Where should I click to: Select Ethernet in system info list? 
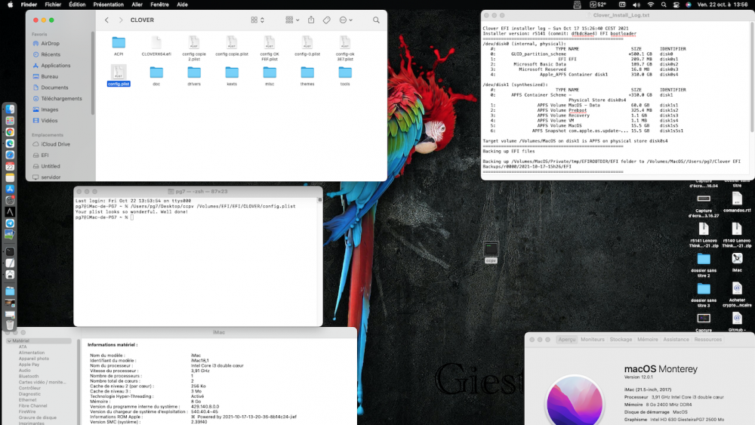click(27, 400)
